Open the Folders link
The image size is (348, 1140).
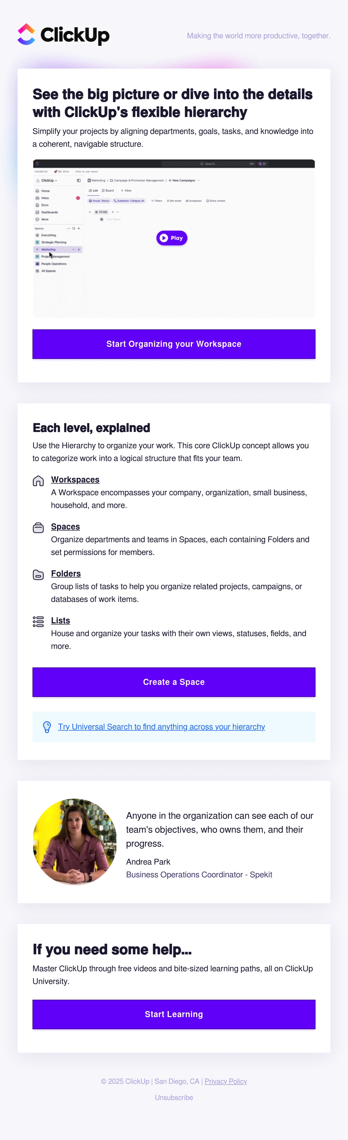point(66,573)
